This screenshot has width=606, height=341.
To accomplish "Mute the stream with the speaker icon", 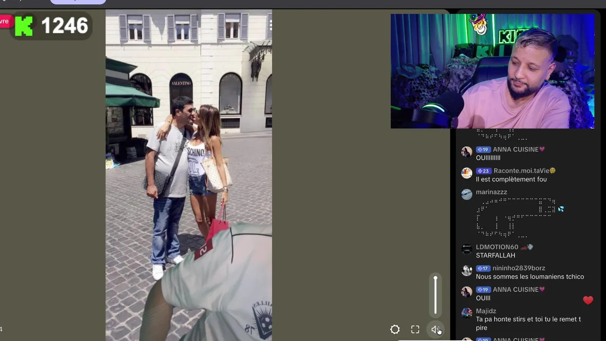I will coord(436,330).
